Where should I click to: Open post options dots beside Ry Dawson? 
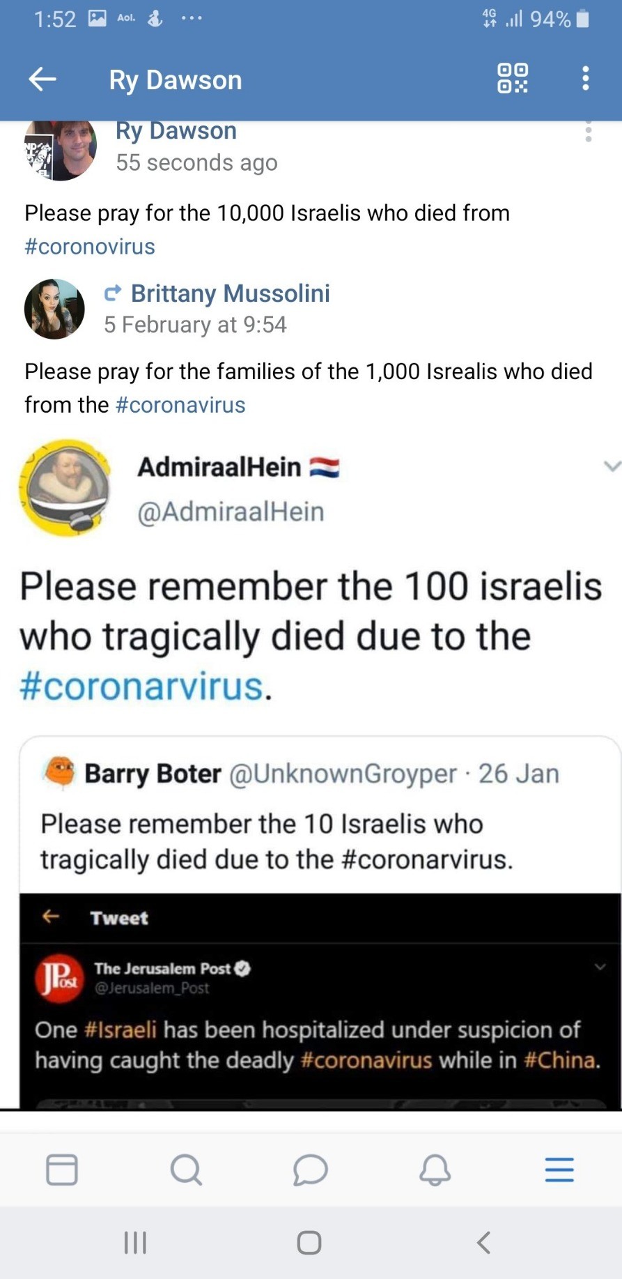[589, 132]
